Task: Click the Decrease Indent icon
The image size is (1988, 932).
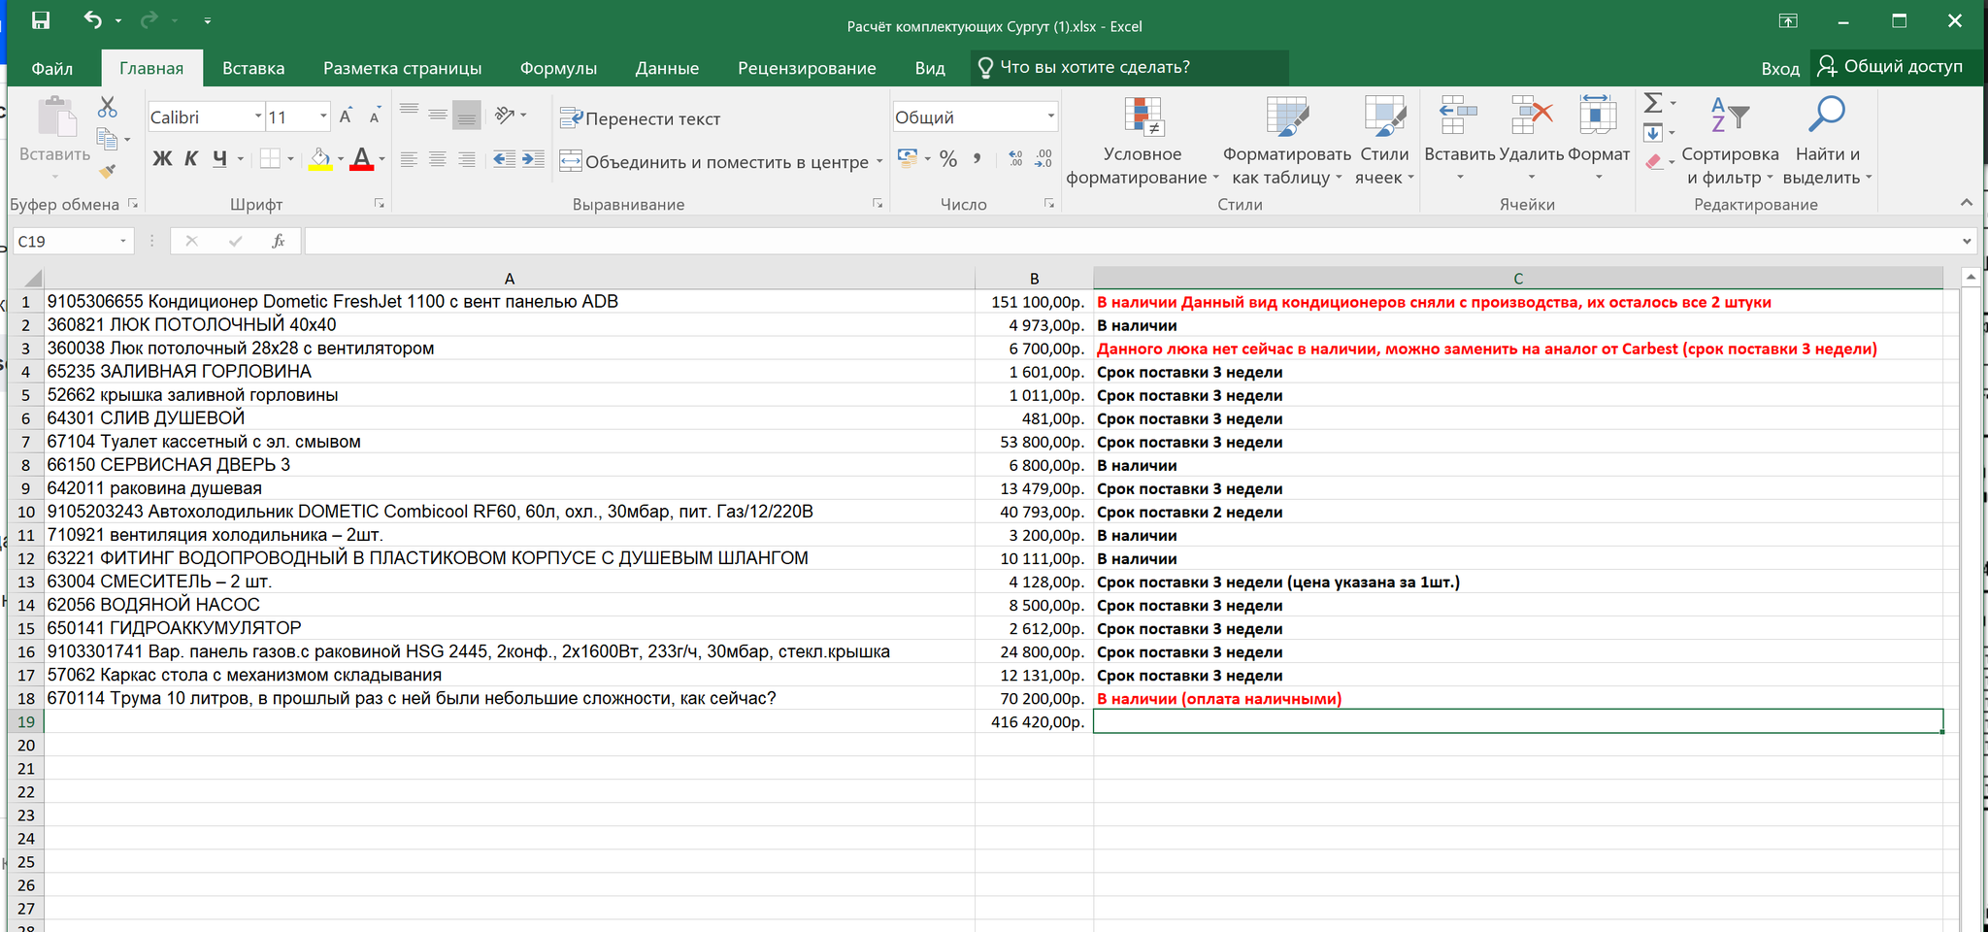Action: tap(504, 159)
